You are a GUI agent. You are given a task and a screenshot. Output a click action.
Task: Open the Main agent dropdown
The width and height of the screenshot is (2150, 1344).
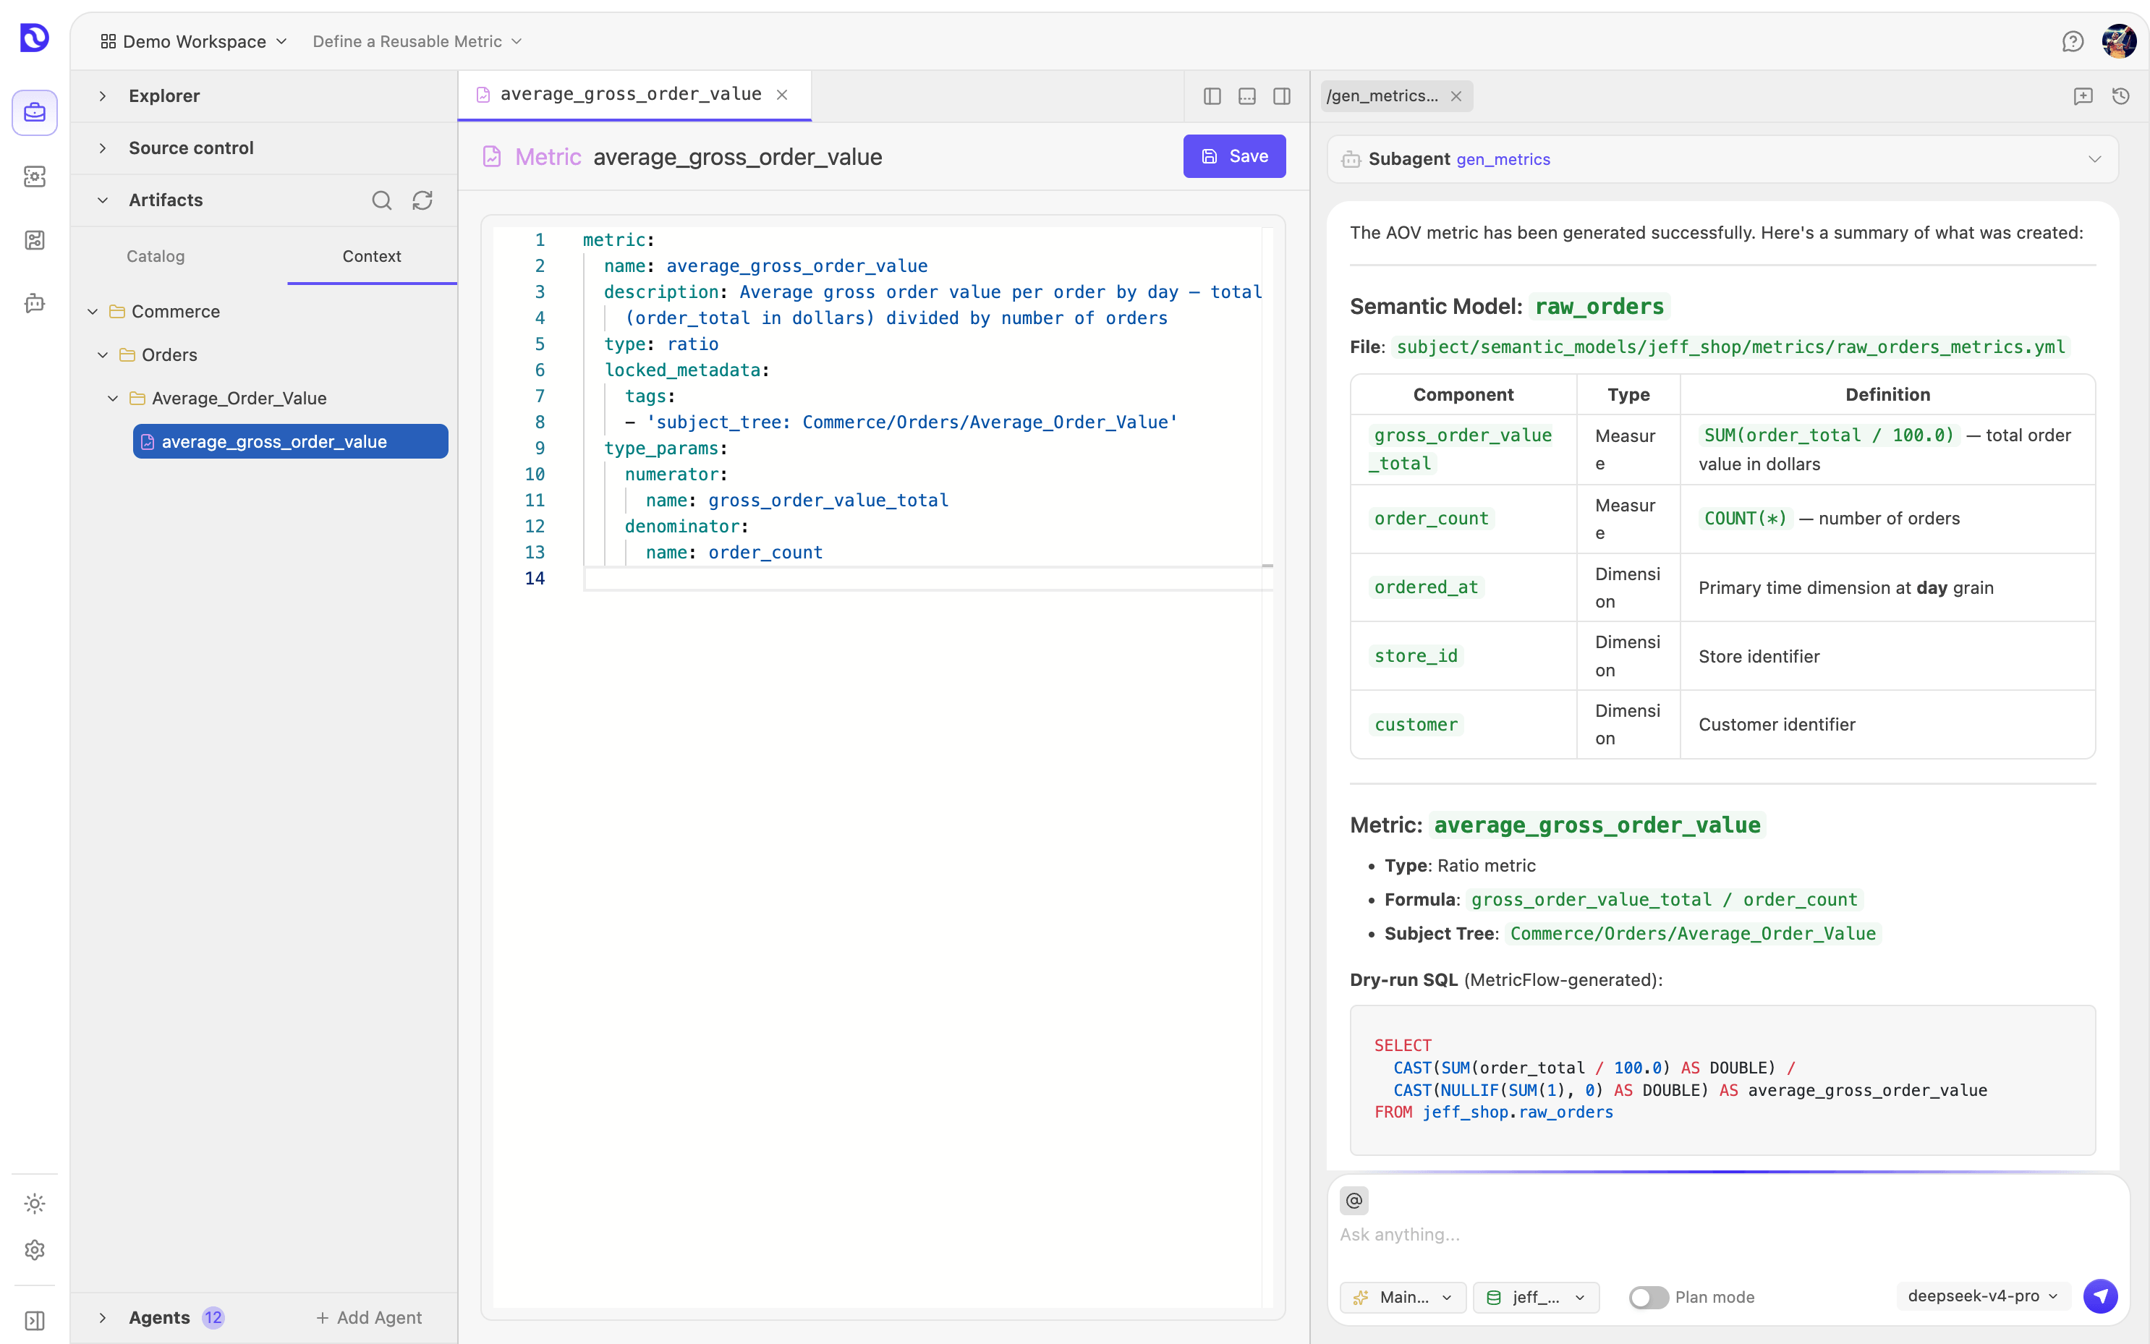(1403, 1297)
